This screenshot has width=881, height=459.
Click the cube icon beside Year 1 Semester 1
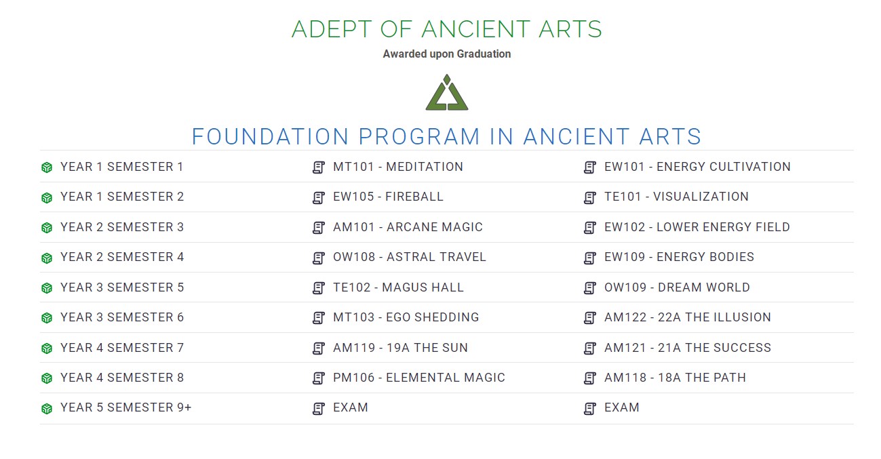pyautogui.click(x=47, y=167)
